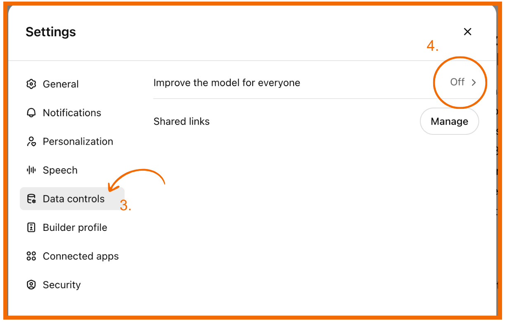Close the Settings dialog
The width and height of the screenshot is (505, 322).
467,32
